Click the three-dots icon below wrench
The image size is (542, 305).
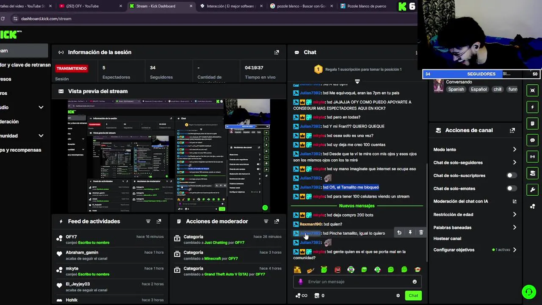tap(533, 206)
